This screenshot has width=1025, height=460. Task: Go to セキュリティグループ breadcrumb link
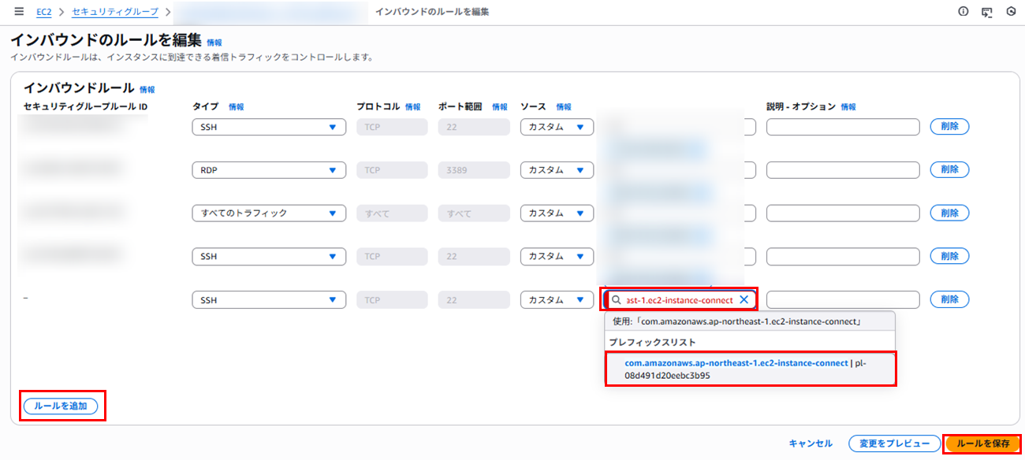coord(115,12)
